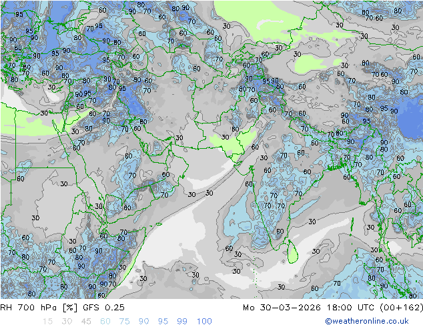This screenshot has width=423, height=327.
Task: Click legend scale value 45
Action: (x=86, y=321)
